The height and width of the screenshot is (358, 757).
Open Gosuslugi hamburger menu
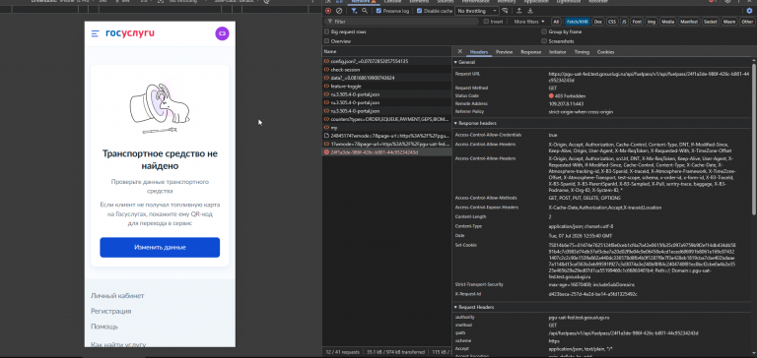click(x=95, y=33)
